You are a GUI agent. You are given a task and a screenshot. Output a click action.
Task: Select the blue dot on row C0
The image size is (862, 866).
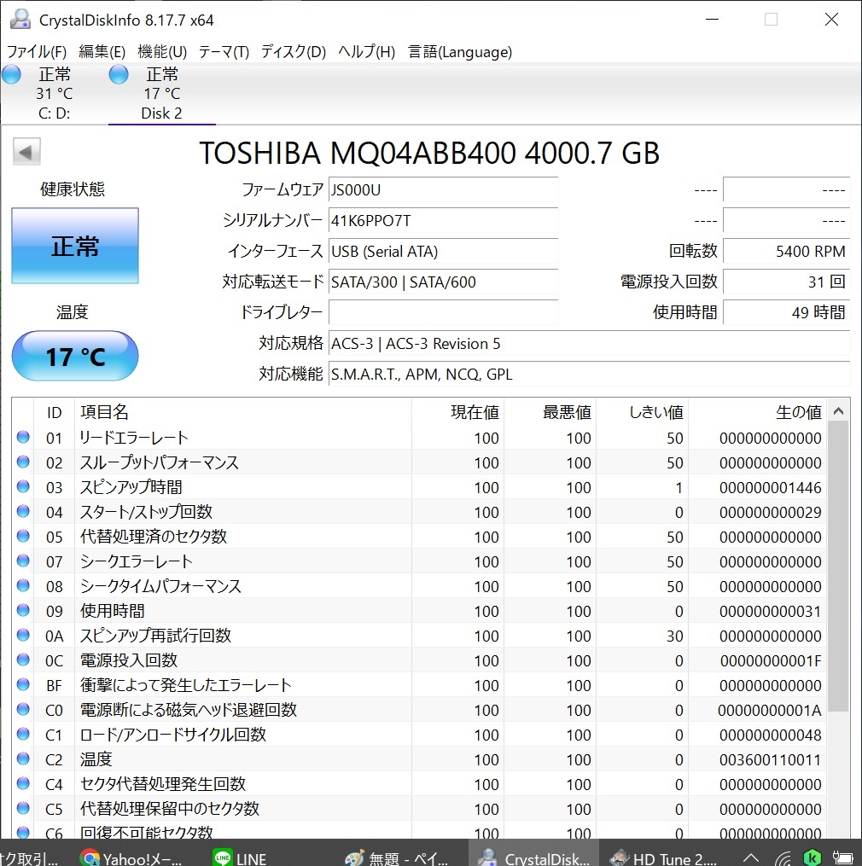[23, 709]
